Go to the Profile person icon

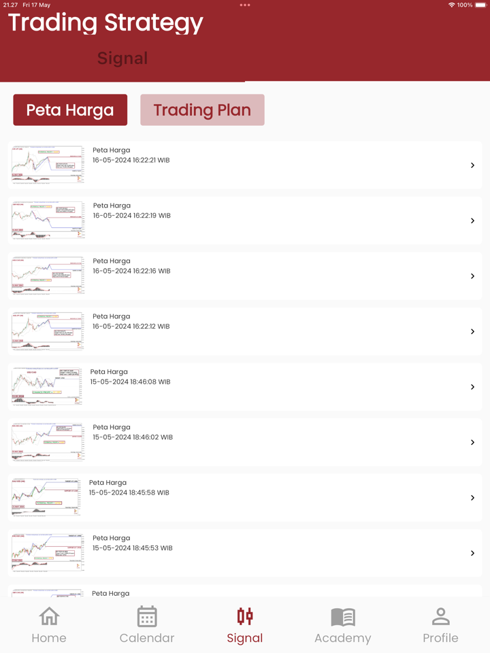[440, 617]
